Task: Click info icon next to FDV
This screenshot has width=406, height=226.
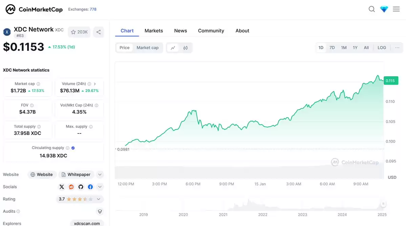Action: coord(32,105)
